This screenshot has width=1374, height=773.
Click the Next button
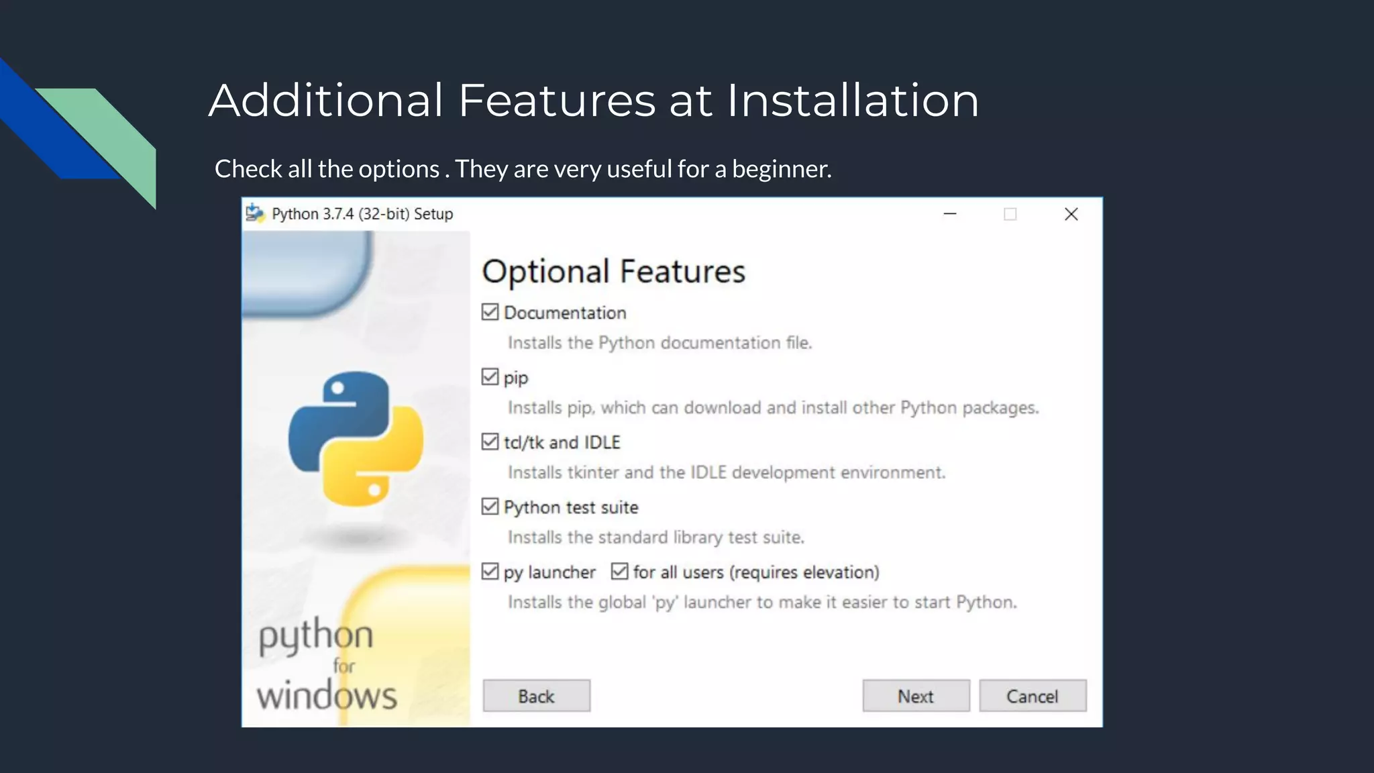click(x=916, y=696)
